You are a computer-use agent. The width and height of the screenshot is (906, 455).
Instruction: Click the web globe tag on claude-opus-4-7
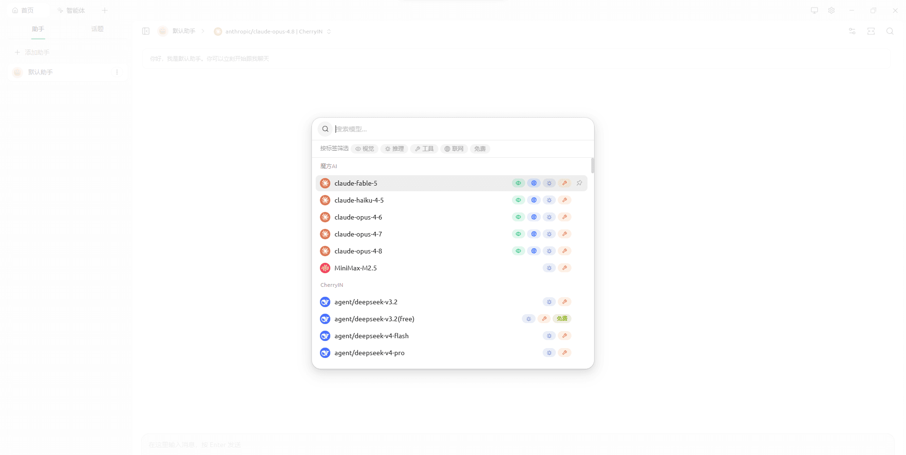tap(534, 234)
